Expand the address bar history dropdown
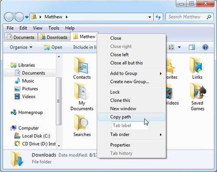 (150, 17)
